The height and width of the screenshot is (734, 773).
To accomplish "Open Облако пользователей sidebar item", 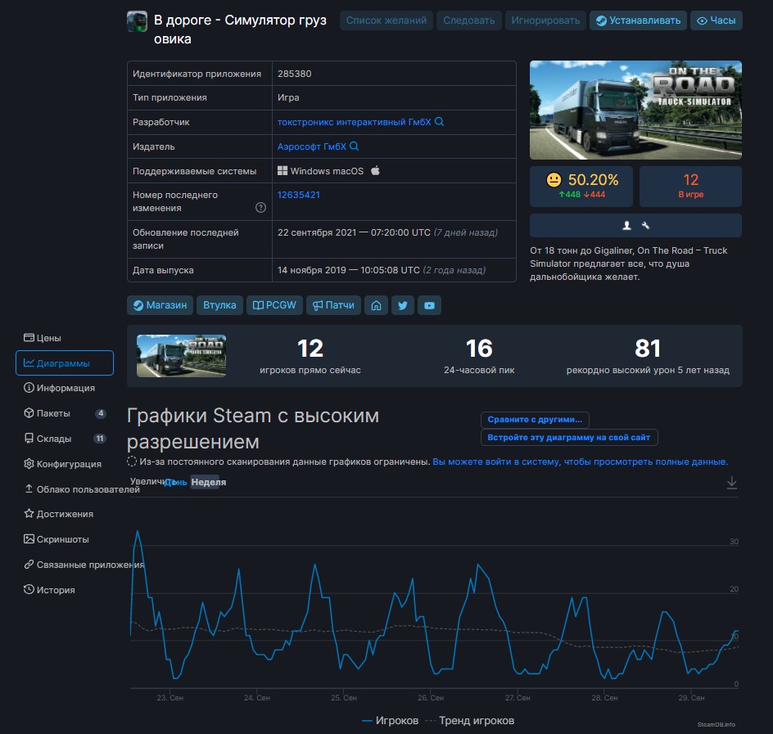I will (x=82, y=489).
